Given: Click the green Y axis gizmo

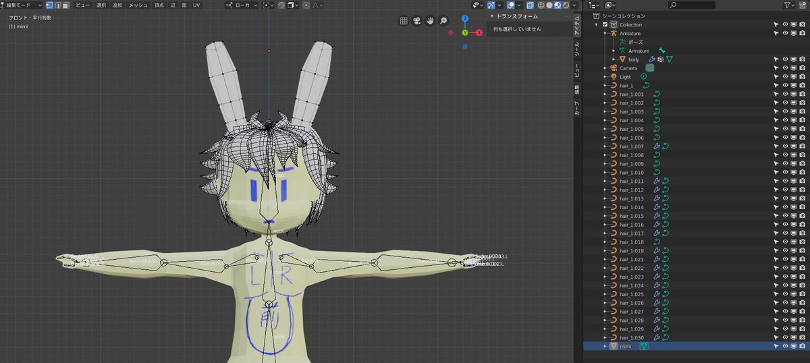Looking at the screenshot, I should coord(465,32).
